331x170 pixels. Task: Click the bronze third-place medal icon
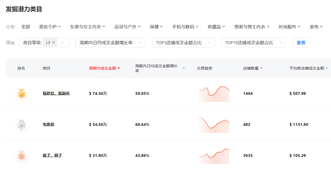click(x=21, y=155)
